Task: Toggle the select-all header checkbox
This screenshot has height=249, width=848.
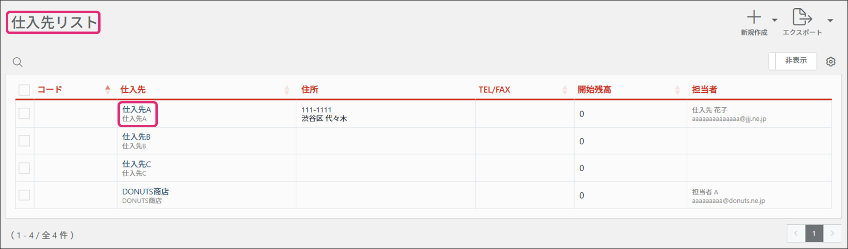Action: coord(24,90)
